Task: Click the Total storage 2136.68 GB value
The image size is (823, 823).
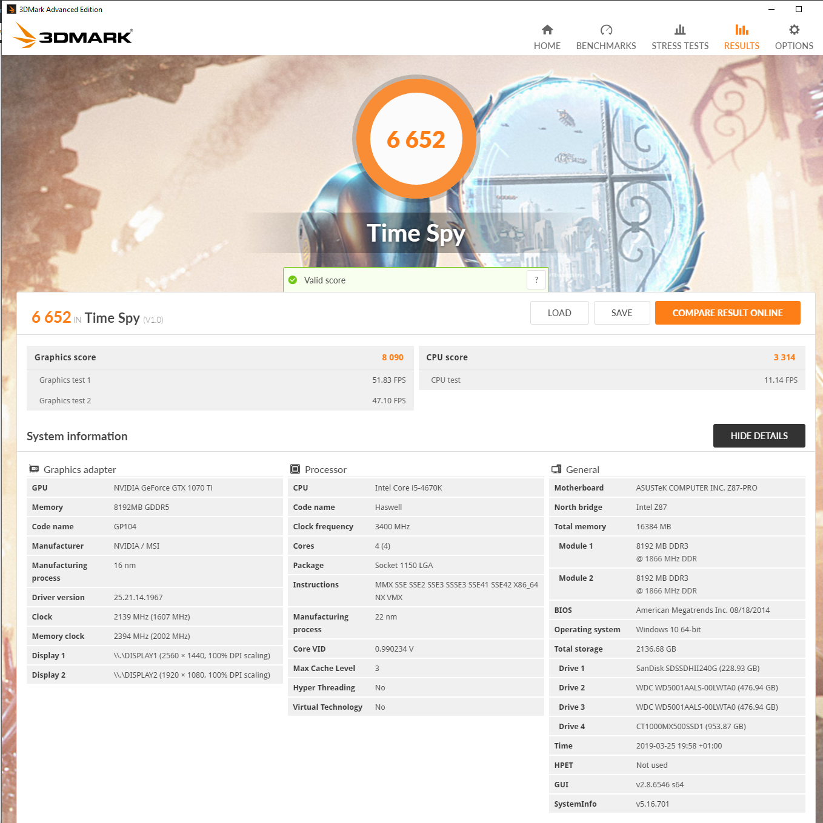Action: (656, 649)
